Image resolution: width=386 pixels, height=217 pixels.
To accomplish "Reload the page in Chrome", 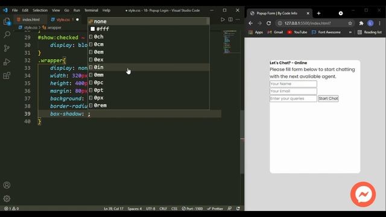I will (268, 23).
